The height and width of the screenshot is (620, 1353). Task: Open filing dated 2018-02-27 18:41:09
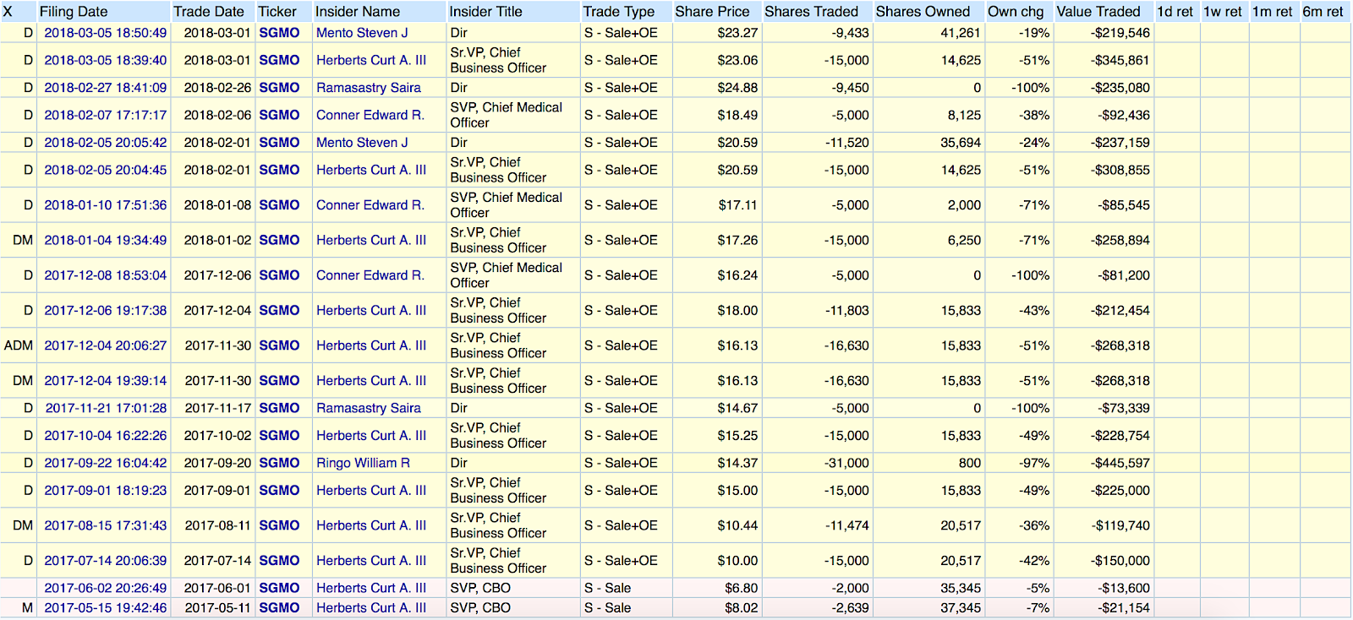point(106,88)
